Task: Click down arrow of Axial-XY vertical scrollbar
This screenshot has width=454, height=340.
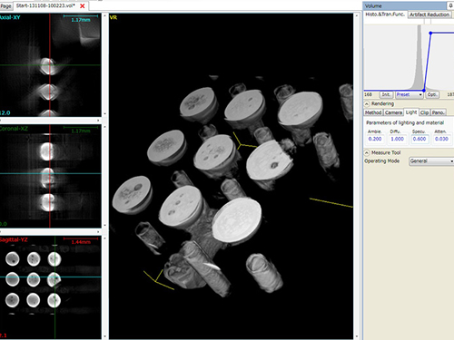Action: pyautogui.click(x=105, y=114)
